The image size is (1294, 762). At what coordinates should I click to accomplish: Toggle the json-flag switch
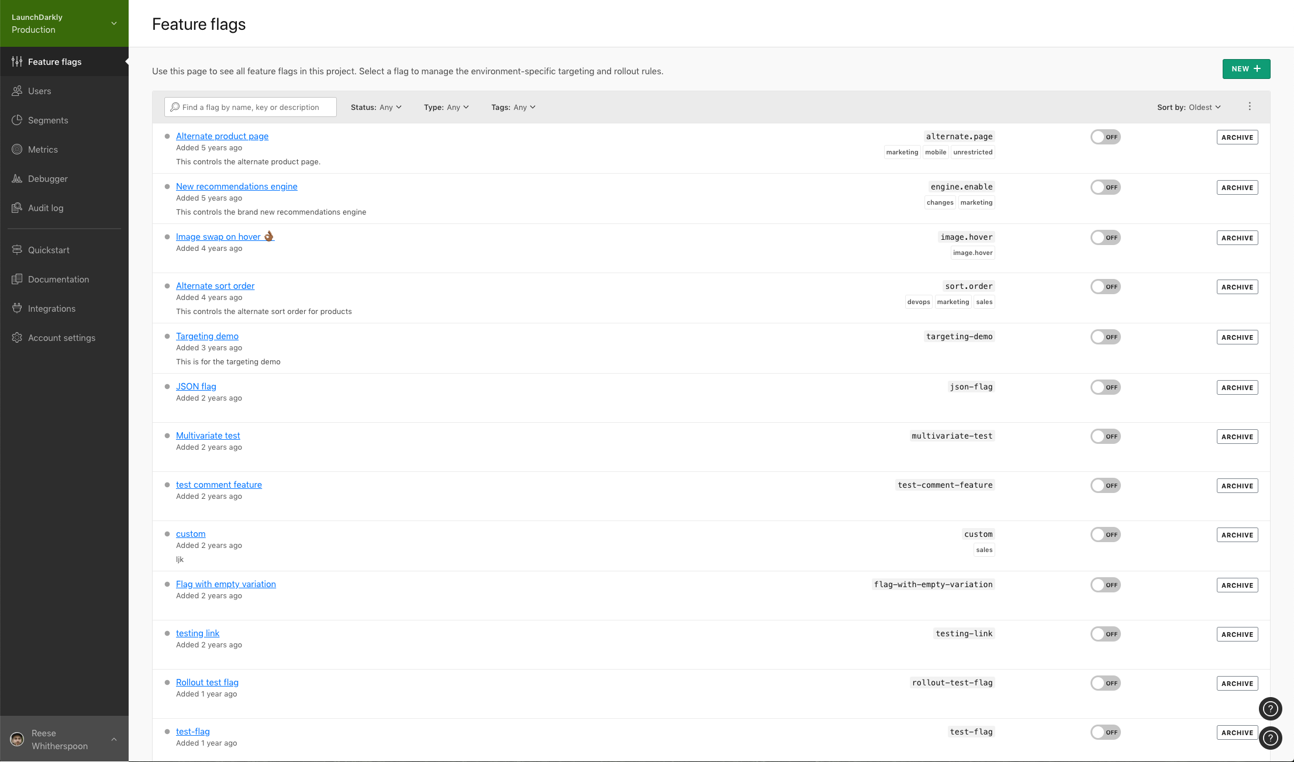tap(1105, 387)
